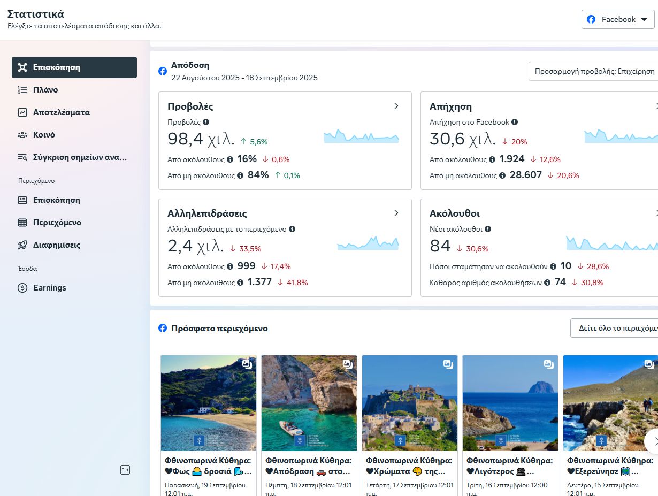Open the Χρώματα post thumbnail
658x496 pixels.
[410, 403]
